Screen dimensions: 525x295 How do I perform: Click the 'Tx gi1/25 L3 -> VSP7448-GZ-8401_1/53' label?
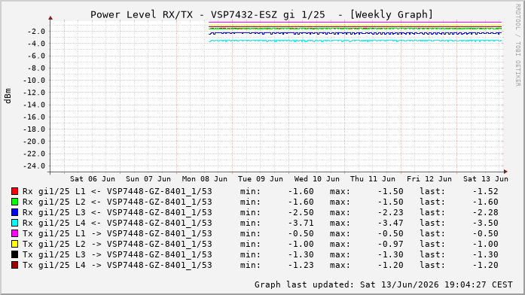click(118, 255)
